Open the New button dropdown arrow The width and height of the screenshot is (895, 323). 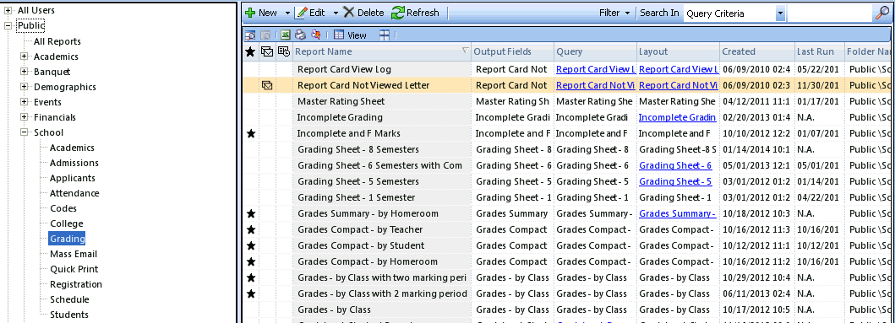[287, 13]
